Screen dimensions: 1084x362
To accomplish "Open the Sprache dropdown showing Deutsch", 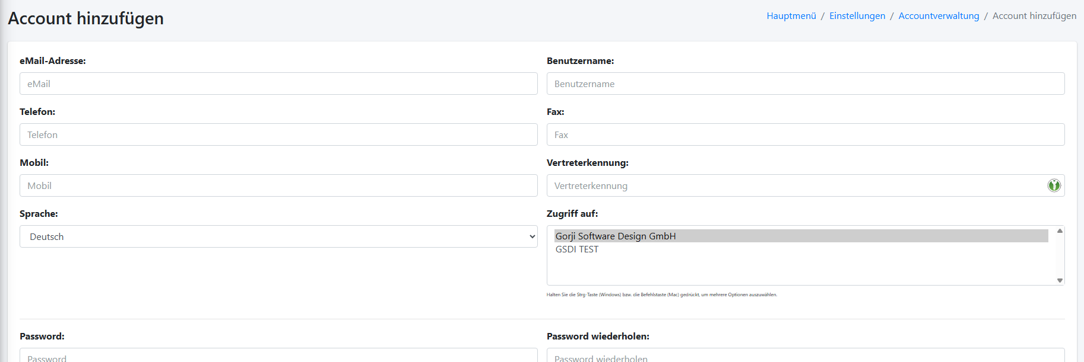I will tap(278, 236).
